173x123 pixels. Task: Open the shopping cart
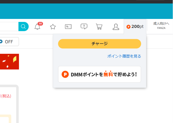pos(99,27)
